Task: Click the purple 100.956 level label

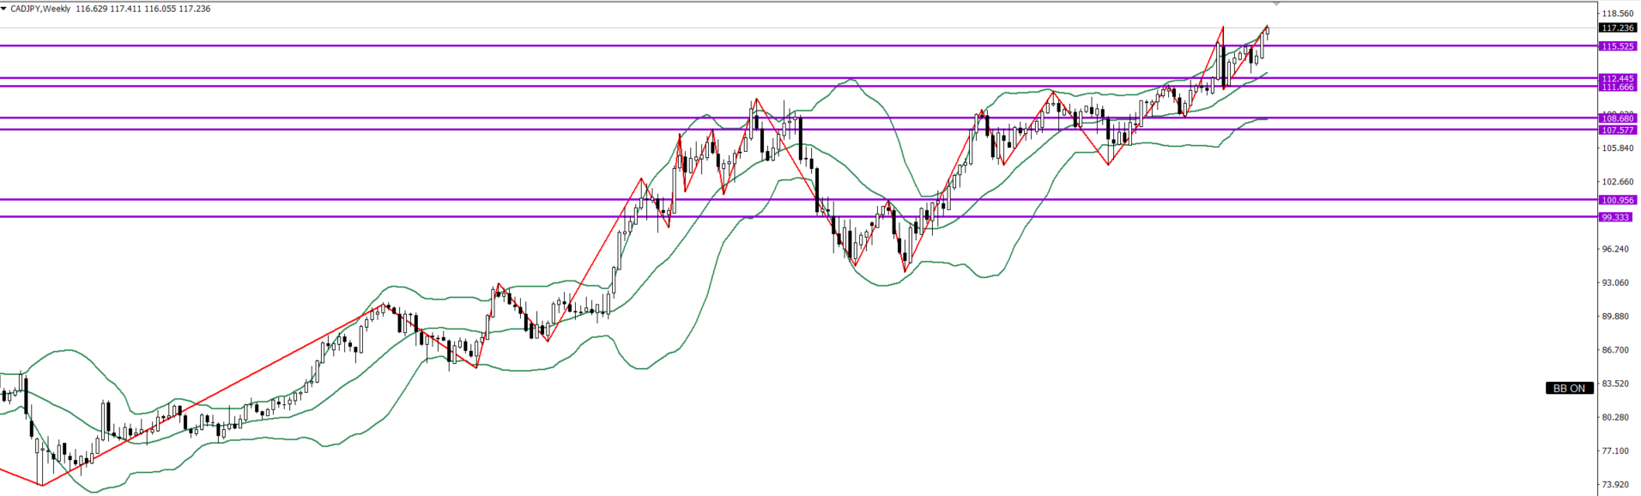Action: 1617,200
